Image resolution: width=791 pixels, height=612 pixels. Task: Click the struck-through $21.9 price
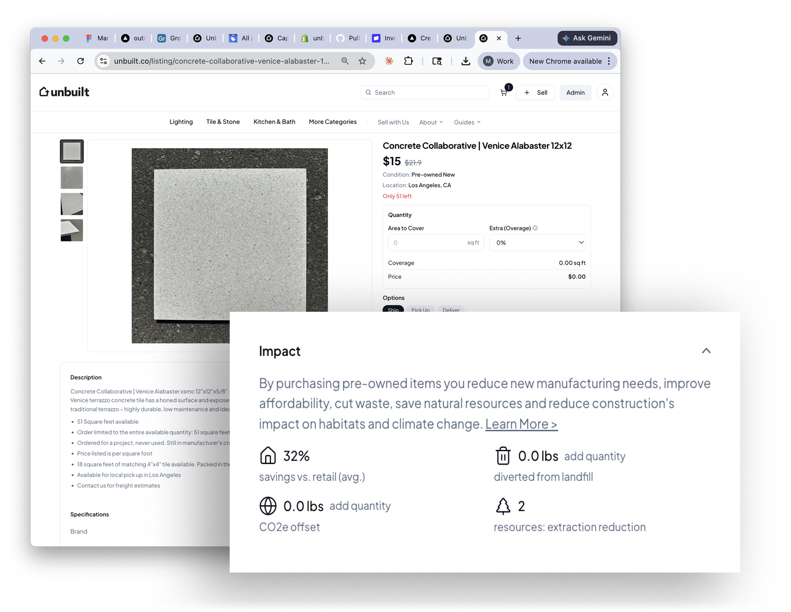point(413,163)
